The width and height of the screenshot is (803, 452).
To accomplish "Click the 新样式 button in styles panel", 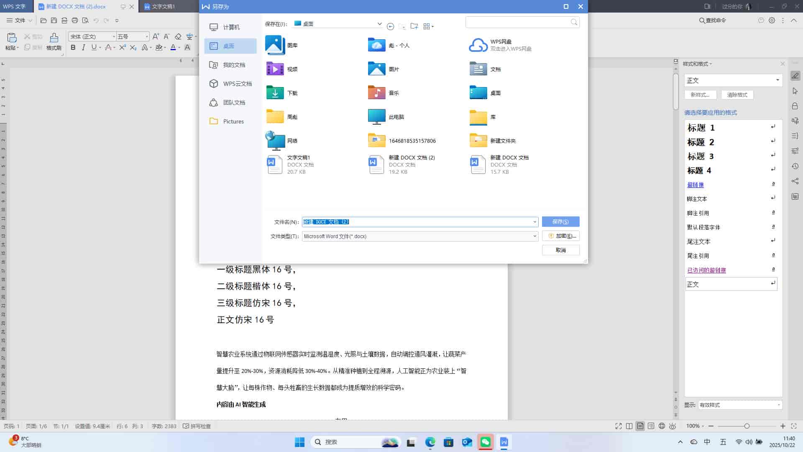I will [x=700, y=95].
